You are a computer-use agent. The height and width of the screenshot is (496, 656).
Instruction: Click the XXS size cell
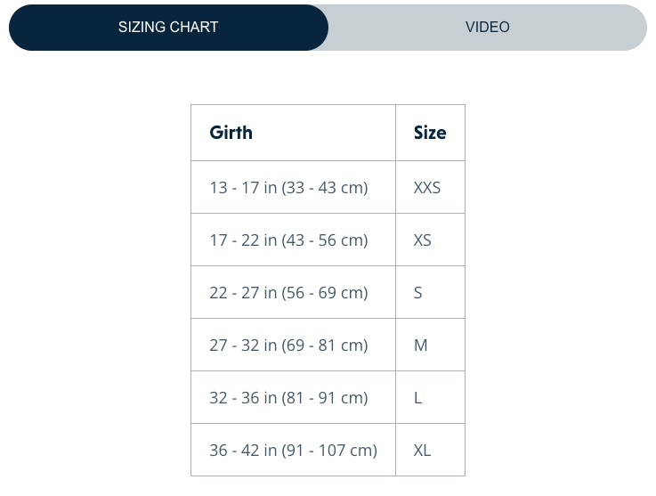430,187
